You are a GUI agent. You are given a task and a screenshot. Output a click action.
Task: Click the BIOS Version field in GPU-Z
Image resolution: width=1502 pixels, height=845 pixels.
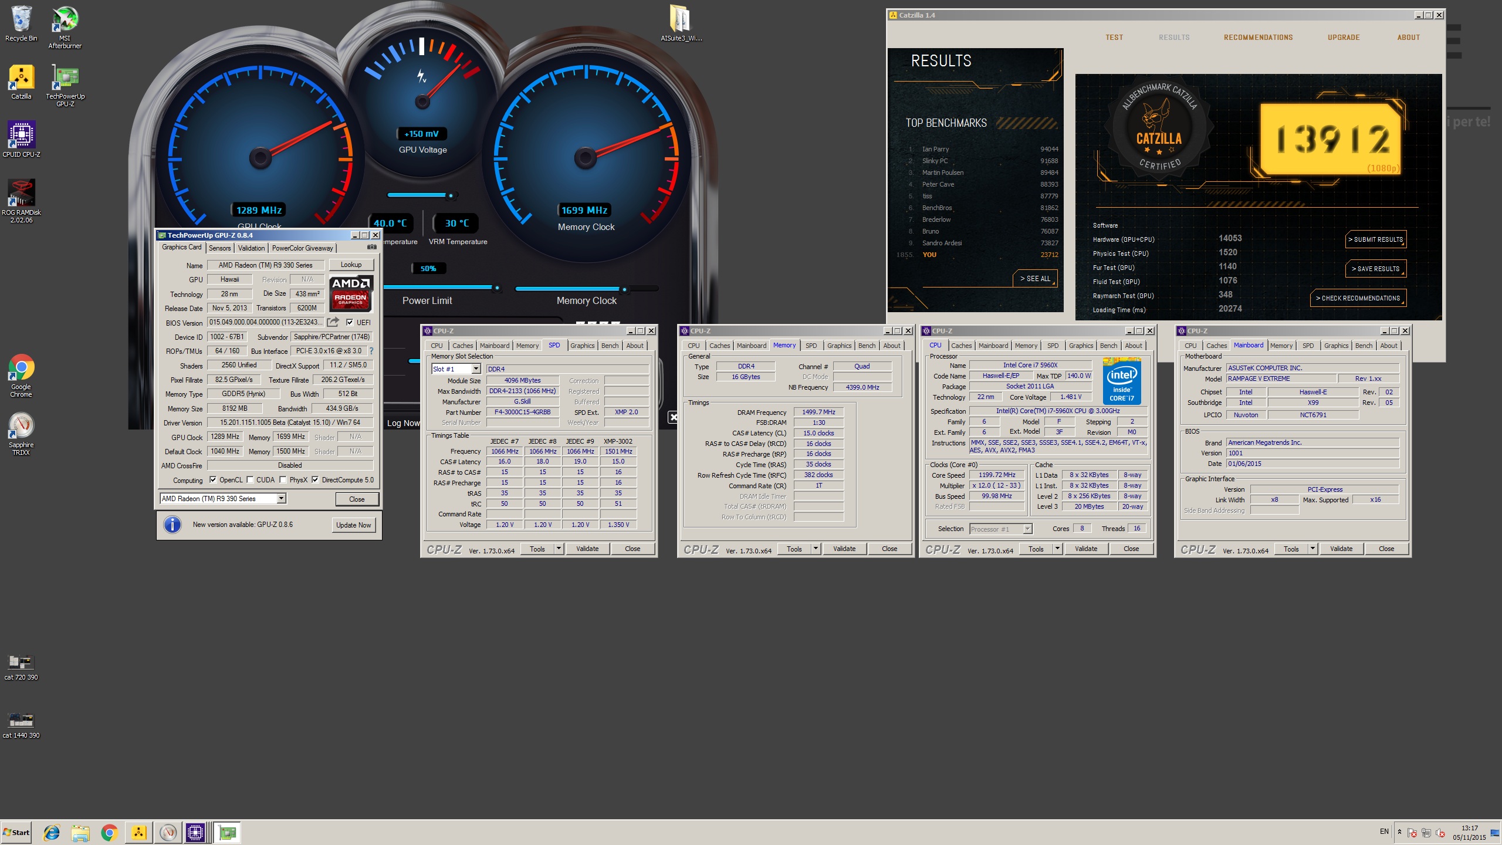point(265,322)
